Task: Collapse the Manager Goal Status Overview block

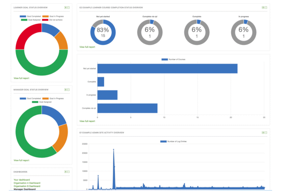Action: [x=69, y=90]
